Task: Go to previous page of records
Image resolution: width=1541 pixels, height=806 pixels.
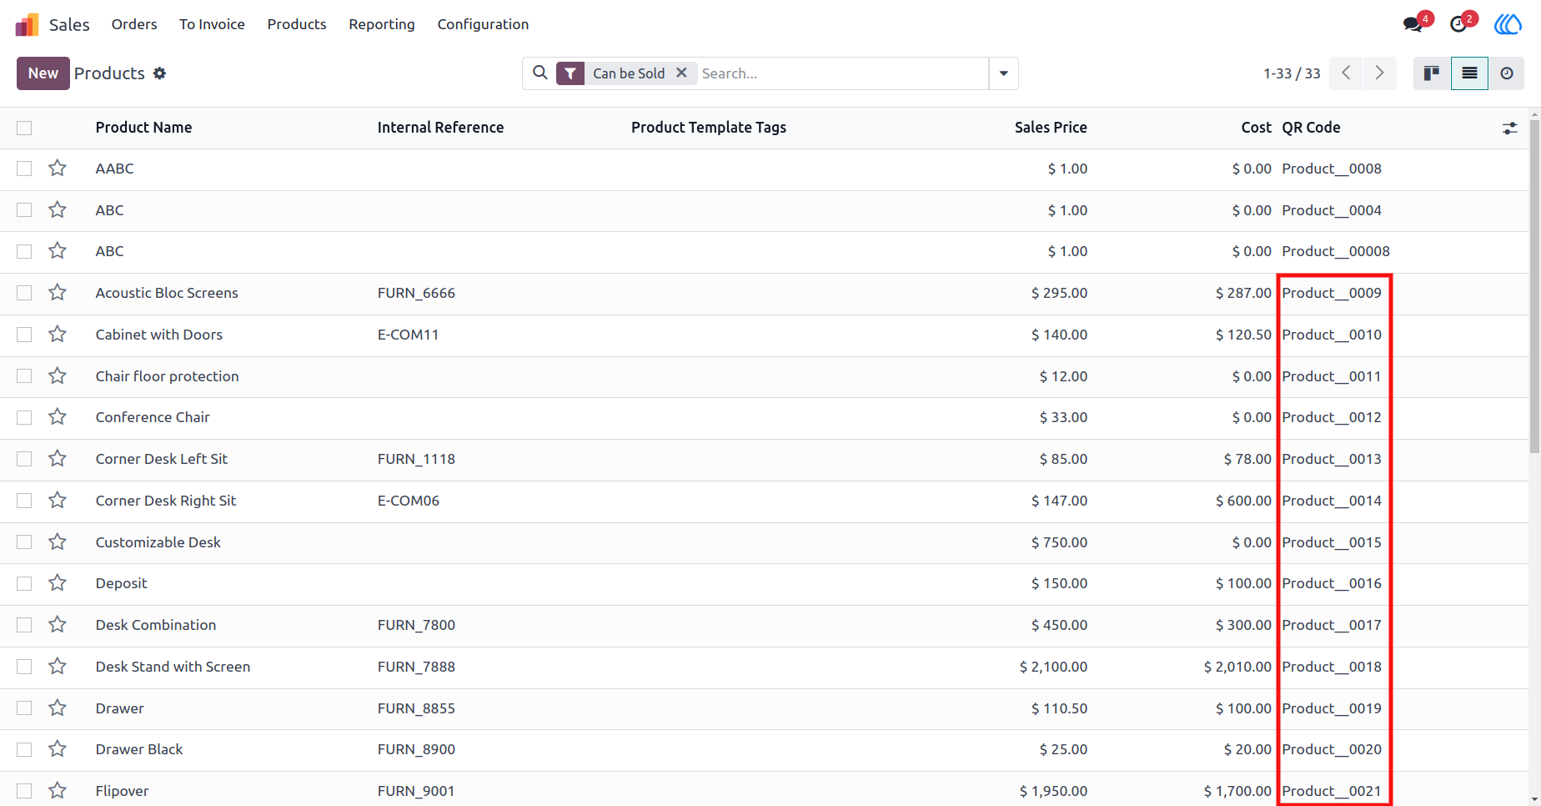Action: coord(1346,73)
